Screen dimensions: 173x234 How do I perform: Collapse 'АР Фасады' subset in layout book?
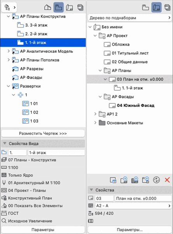tap(100, 97)
